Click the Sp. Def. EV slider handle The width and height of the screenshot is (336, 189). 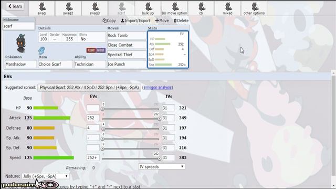pyautogui.click(x=102, y=149)
